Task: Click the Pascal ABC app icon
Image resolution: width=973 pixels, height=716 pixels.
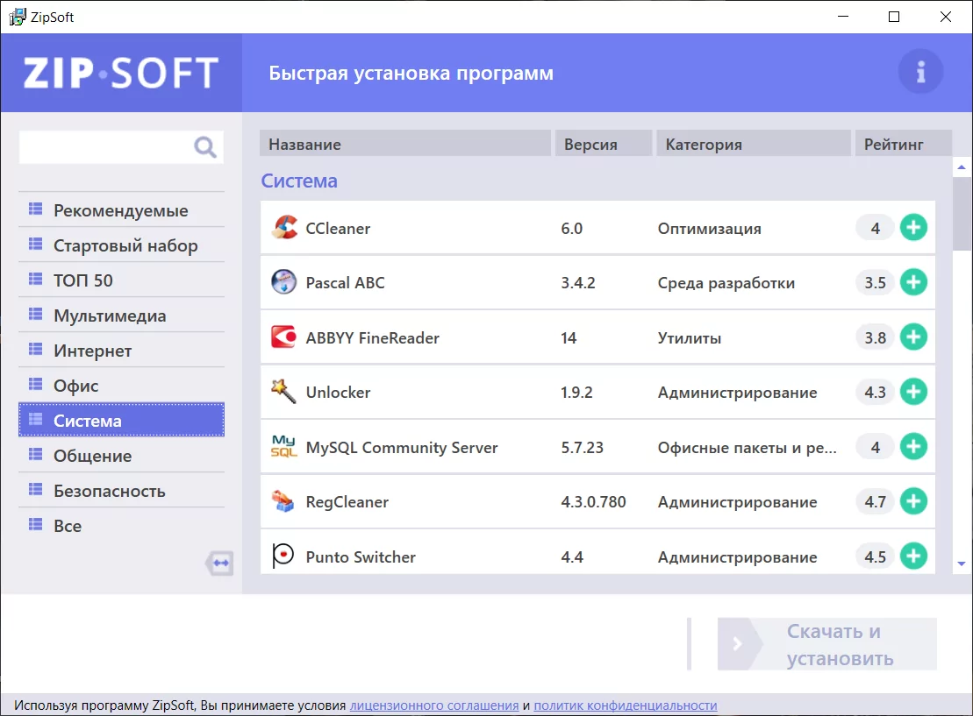Action: (284, 282)
